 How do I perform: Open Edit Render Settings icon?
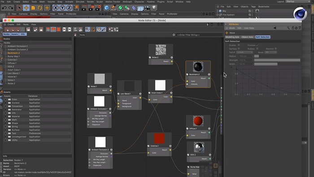98,8
